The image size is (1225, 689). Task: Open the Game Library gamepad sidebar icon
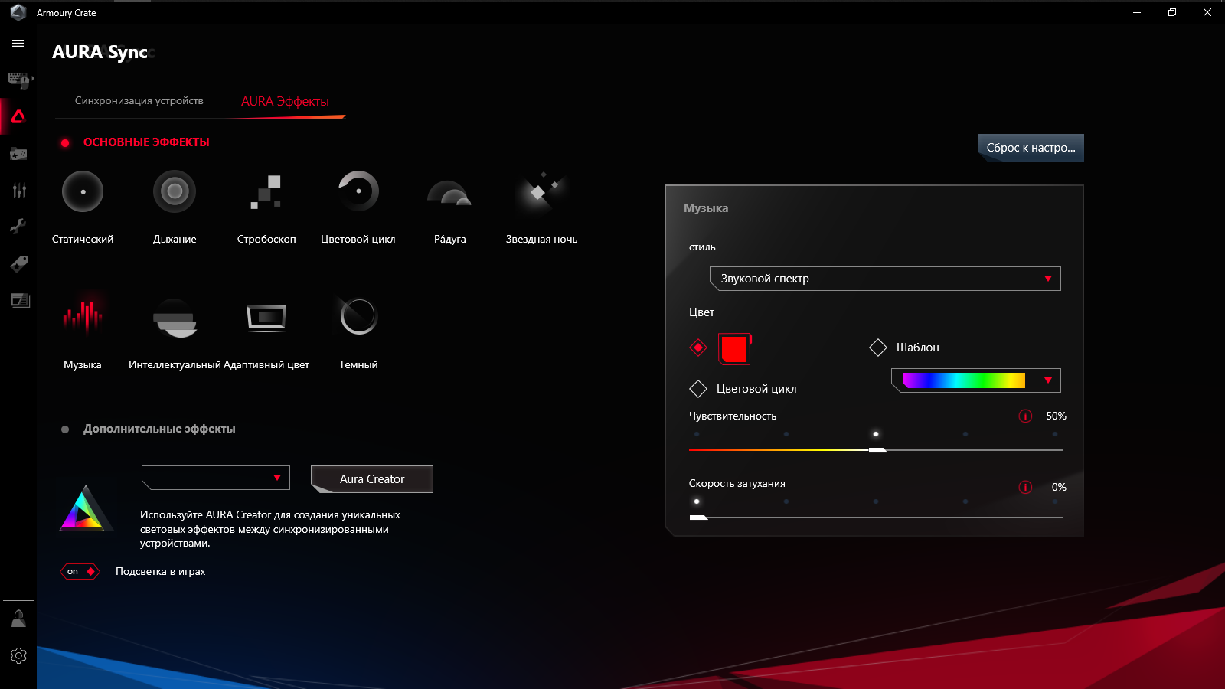point(18,154)
